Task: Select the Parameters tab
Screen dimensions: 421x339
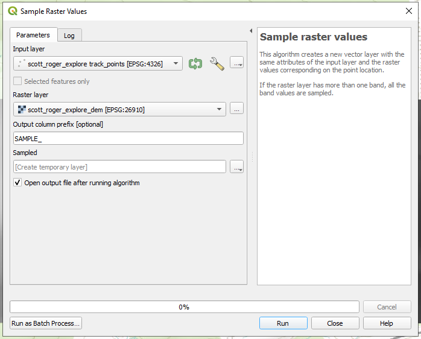Action: [33, 35]
